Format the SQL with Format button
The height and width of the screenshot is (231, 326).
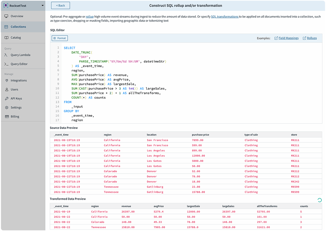pos(59,38)
